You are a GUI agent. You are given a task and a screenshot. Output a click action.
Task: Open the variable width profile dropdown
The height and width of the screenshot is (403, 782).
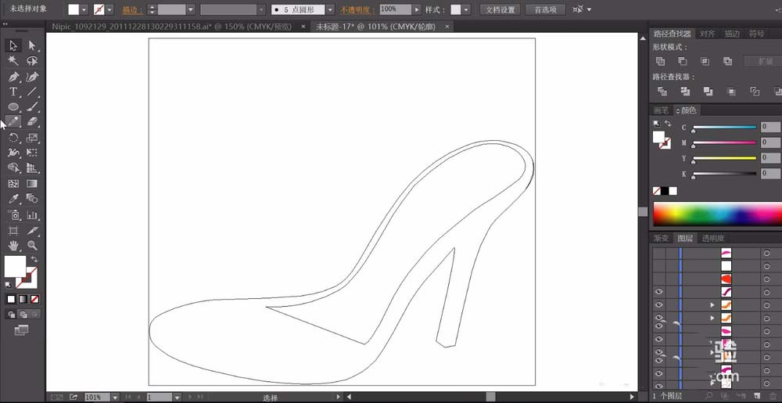[x=261, y=9]
